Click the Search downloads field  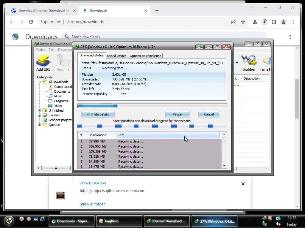pos(164,37)
